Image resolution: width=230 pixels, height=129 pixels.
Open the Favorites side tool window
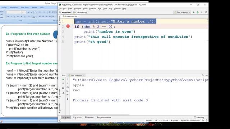60,108
